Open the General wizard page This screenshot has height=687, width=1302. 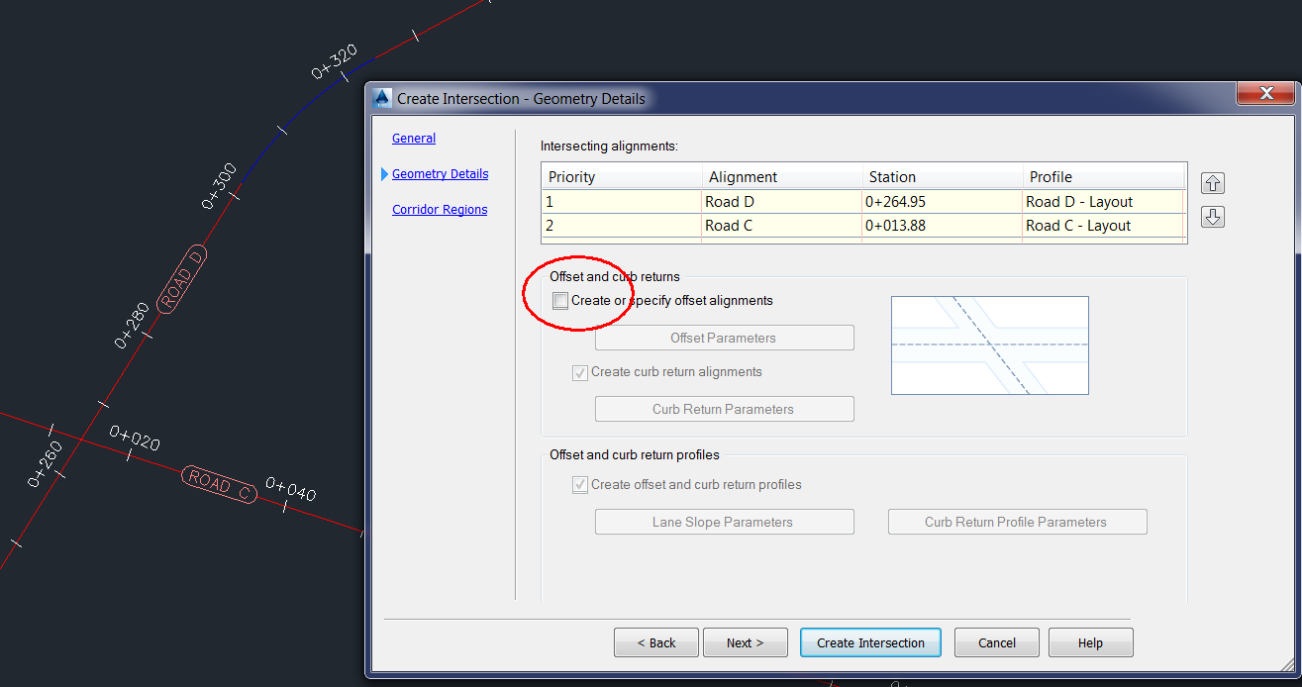pos(413,138)
